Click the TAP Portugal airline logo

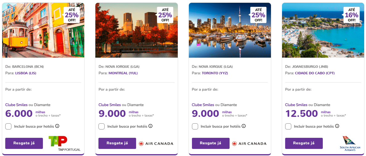click(x=64, y=143)
